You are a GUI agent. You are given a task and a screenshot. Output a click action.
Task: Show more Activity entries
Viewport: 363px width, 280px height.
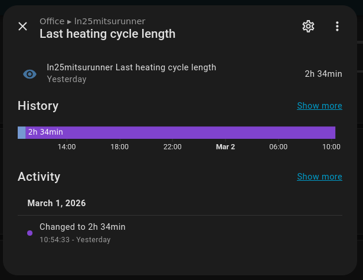[x=319, y=177]
